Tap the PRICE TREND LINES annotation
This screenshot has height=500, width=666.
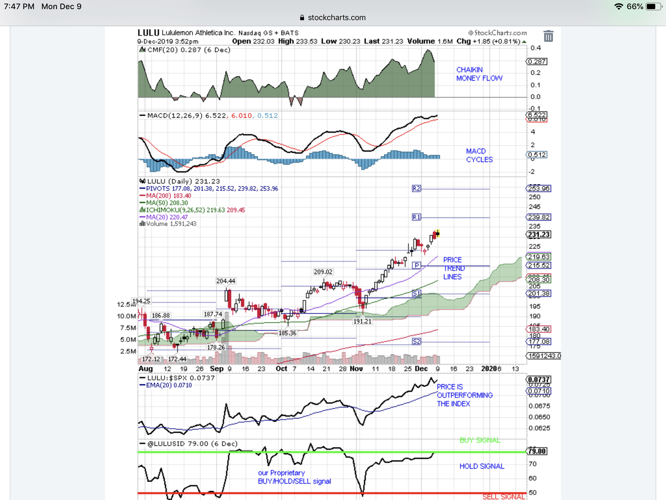tap(454, 268)
